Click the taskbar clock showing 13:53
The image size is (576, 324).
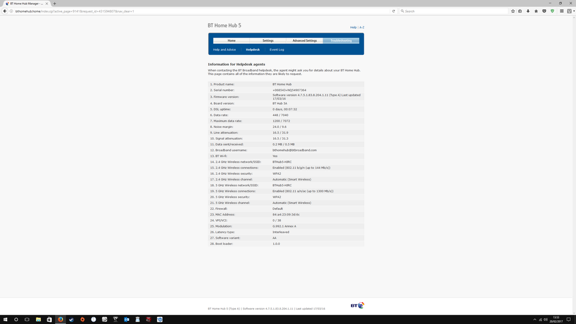(556, 319)
